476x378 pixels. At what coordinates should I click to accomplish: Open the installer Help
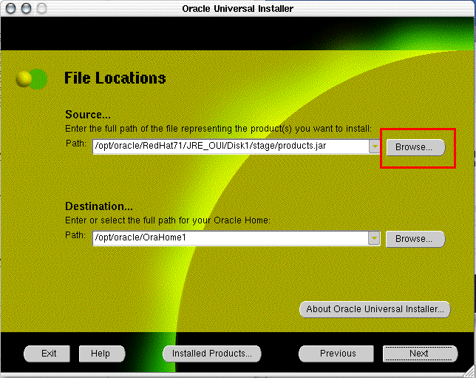tap(101, 354)
